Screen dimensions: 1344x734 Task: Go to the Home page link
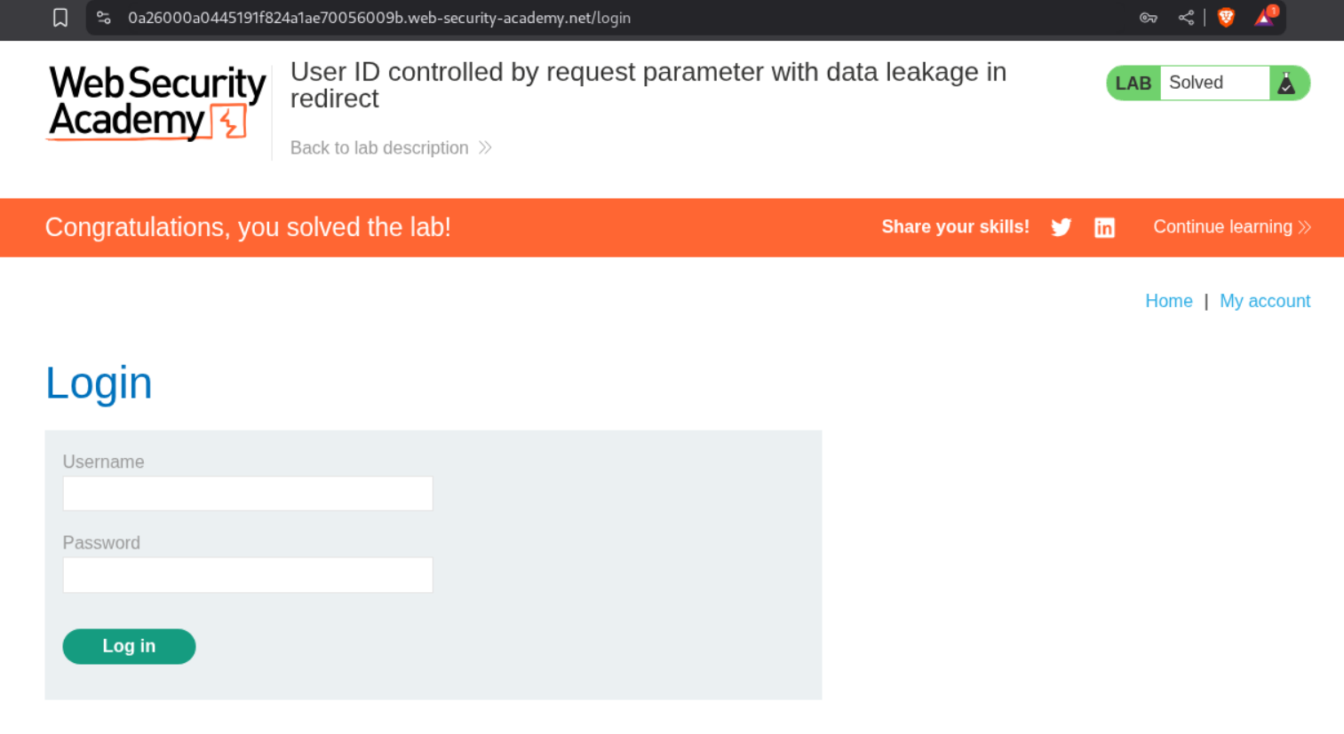(x=1168, y=301)
